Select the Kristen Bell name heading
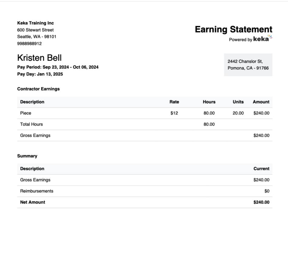The width and height of the screenshot is (288, 266). (x=39, y=58)
